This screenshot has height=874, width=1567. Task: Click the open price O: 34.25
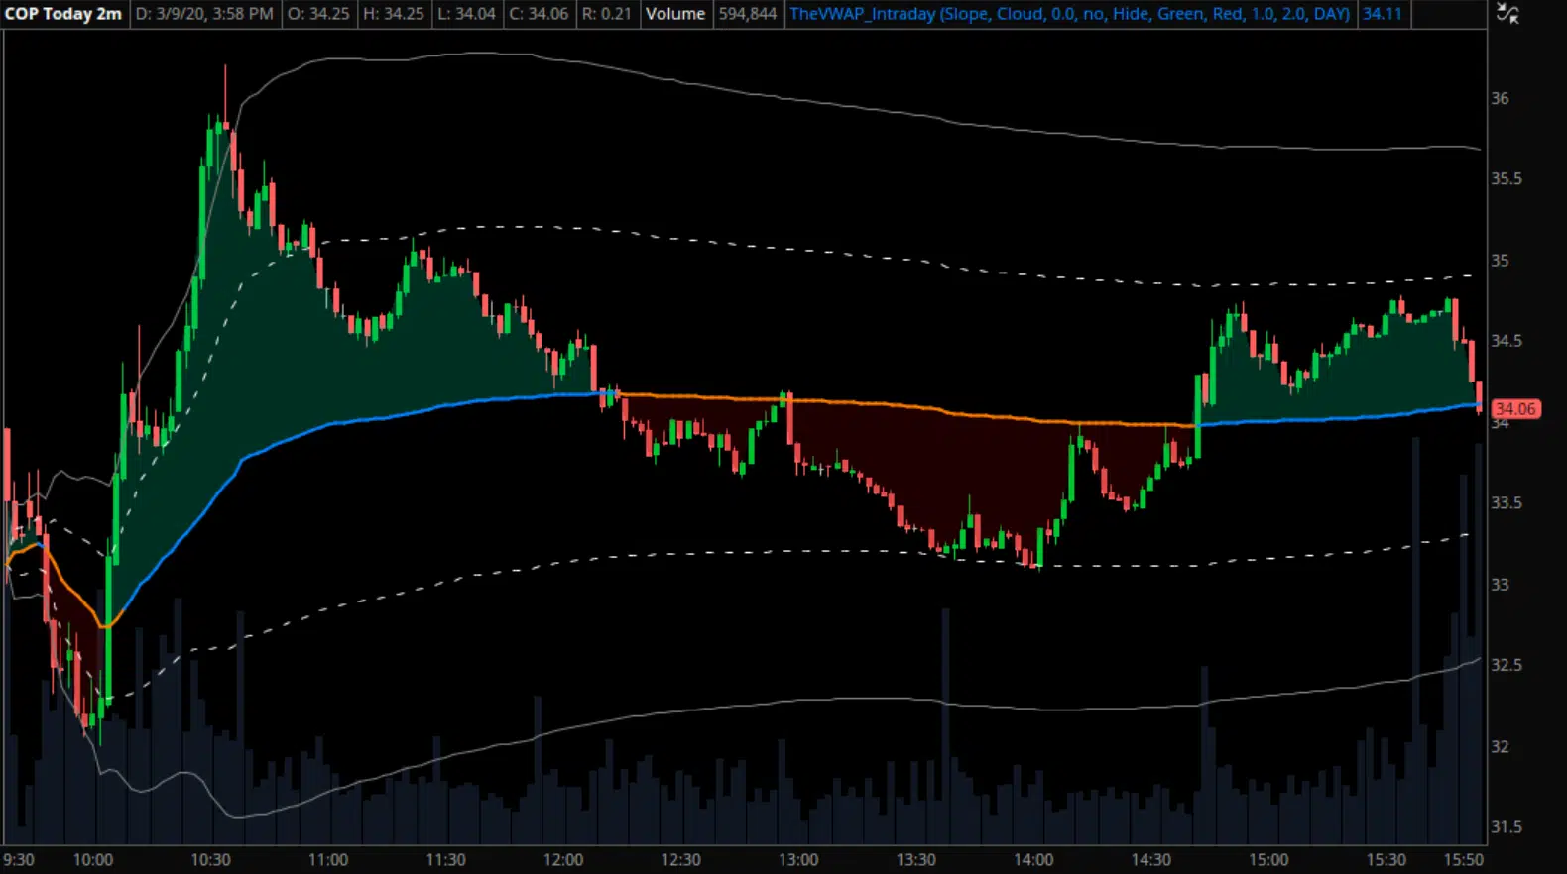point(318,14)
